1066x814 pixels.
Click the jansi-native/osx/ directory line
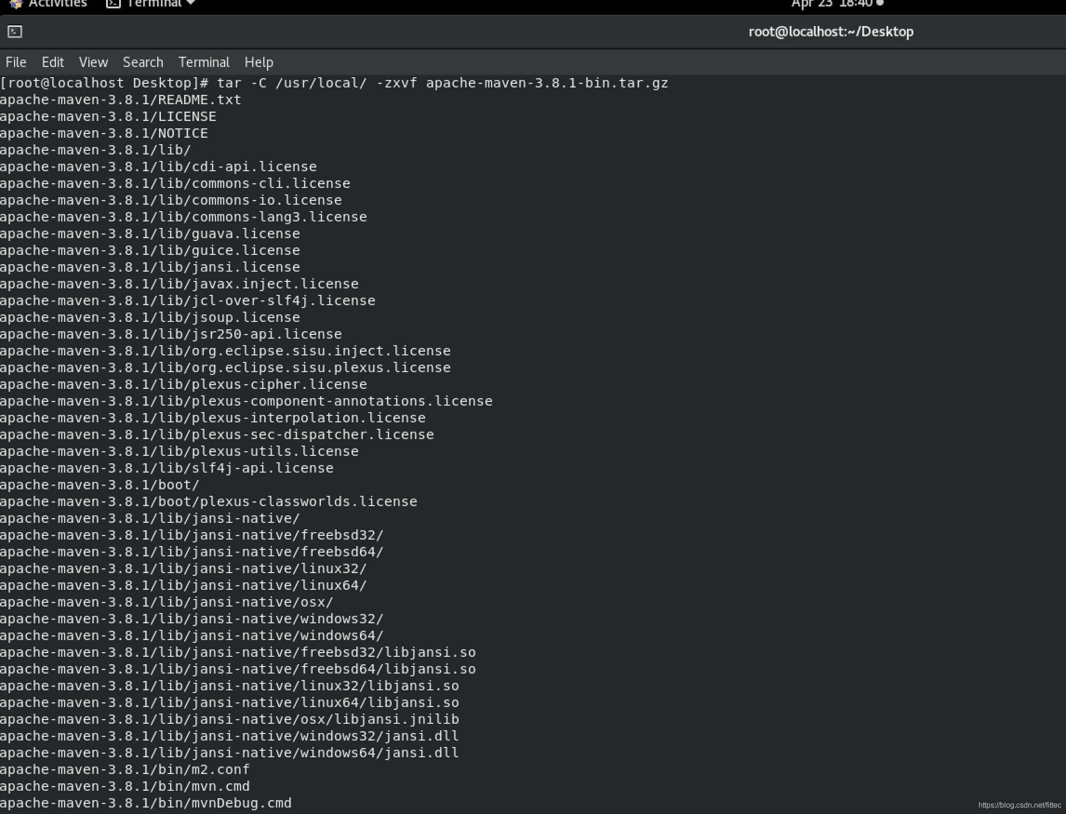click(167, 602)
